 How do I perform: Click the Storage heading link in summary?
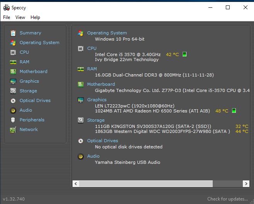(96, 120)
